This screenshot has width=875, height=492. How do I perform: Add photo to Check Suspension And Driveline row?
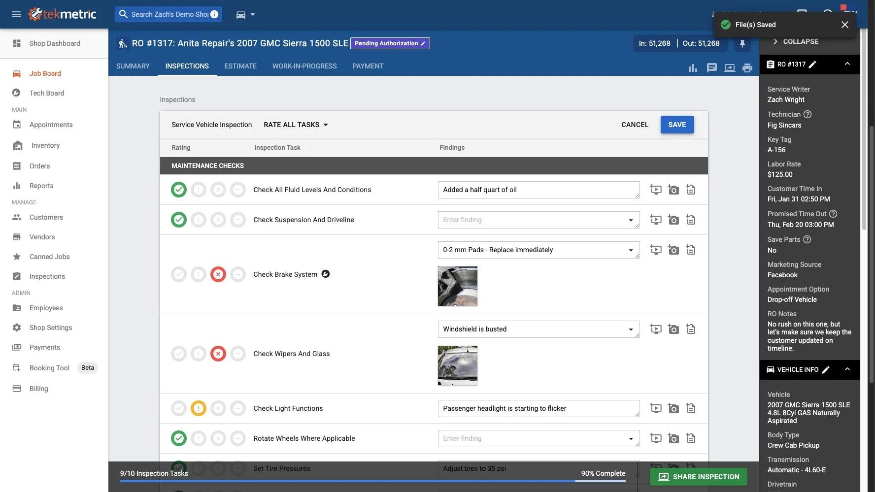tap(673, 220)
